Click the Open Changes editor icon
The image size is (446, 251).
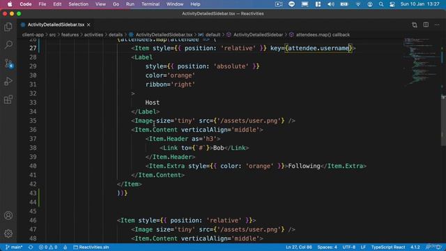pos(415,25)
